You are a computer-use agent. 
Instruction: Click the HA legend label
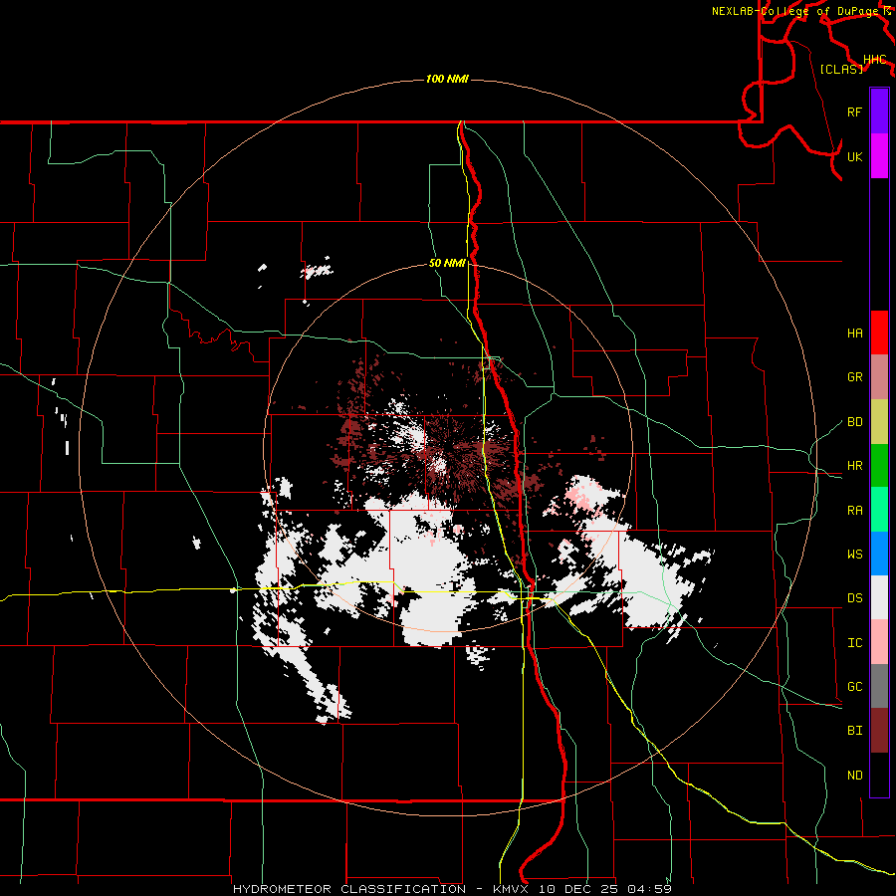pos(854,334)
